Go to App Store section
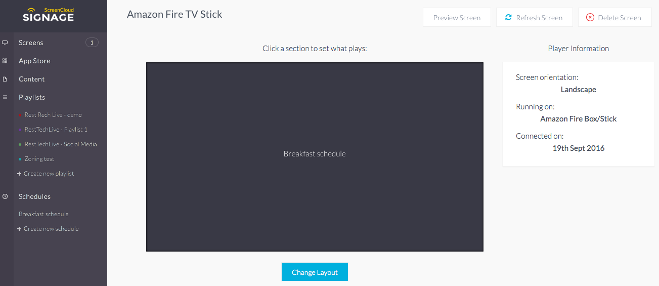The width and height of the screenshot is (659, 286). point(34,61)
